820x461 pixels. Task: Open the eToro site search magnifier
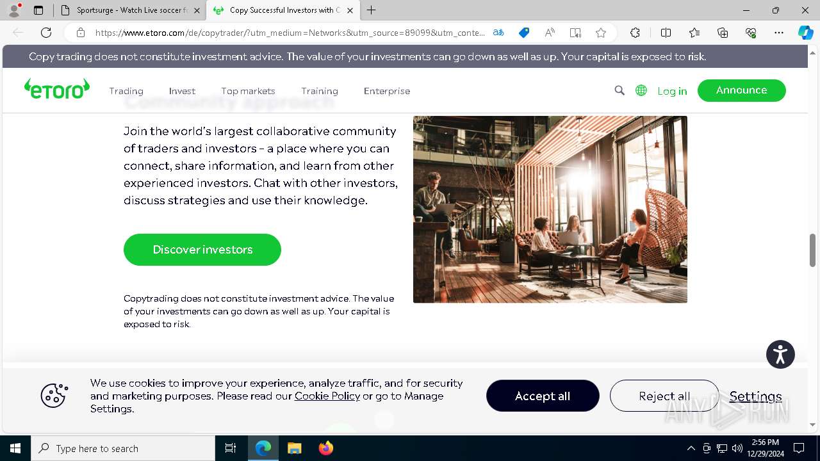pyautogui.click(x=619, y=91)
